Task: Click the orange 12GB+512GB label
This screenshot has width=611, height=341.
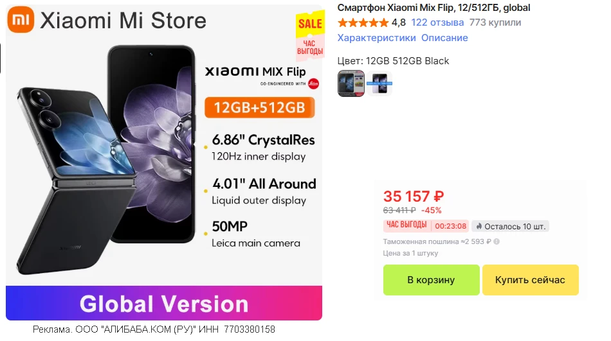Action: (x=259, y=107)
